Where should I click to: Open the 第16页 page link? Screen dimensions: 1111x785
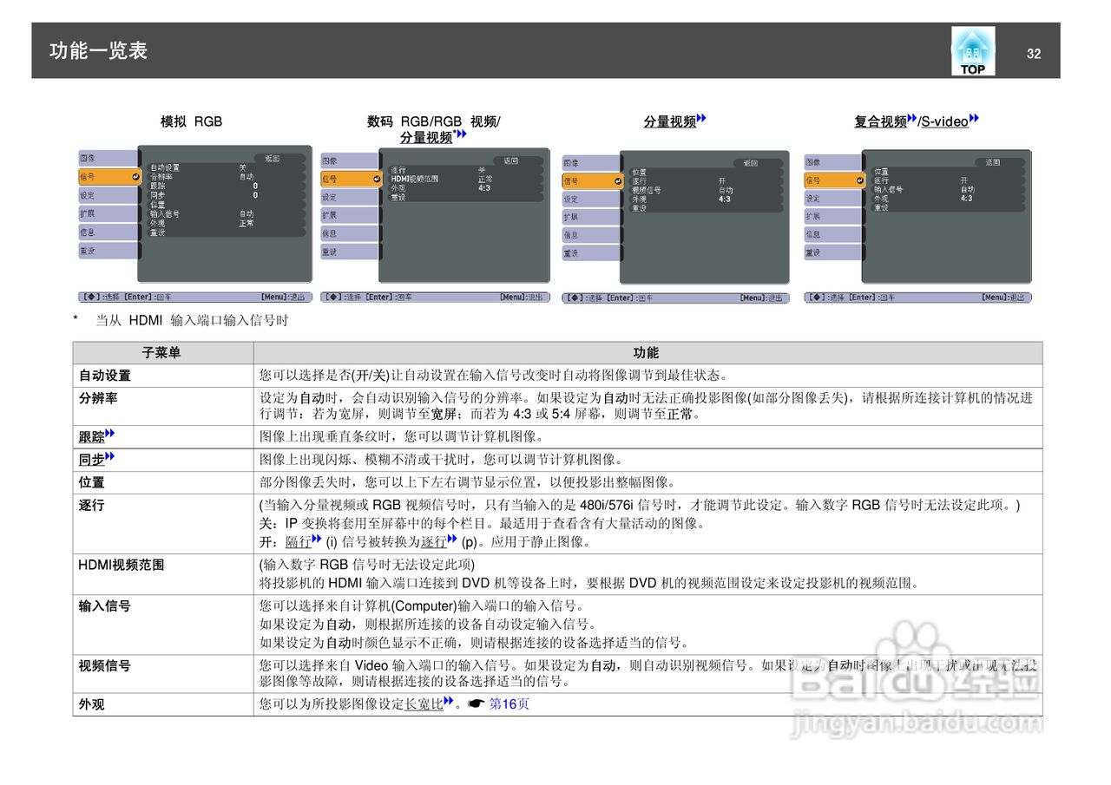point(509,704)
